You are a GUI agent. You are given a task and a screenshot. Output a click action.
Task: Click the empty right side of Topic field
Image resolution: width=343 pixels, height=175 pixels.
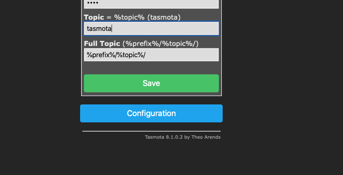189,28
